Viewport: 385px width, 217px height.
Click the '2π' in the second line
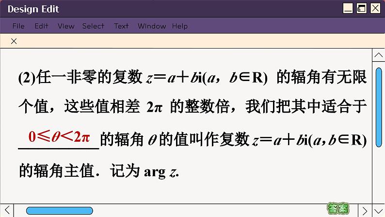(155, 107)
